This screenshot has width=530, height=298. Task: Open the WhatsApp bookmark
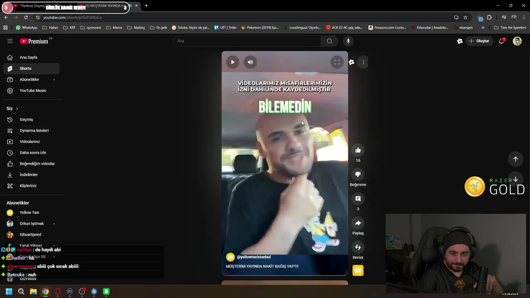point(26,28)
